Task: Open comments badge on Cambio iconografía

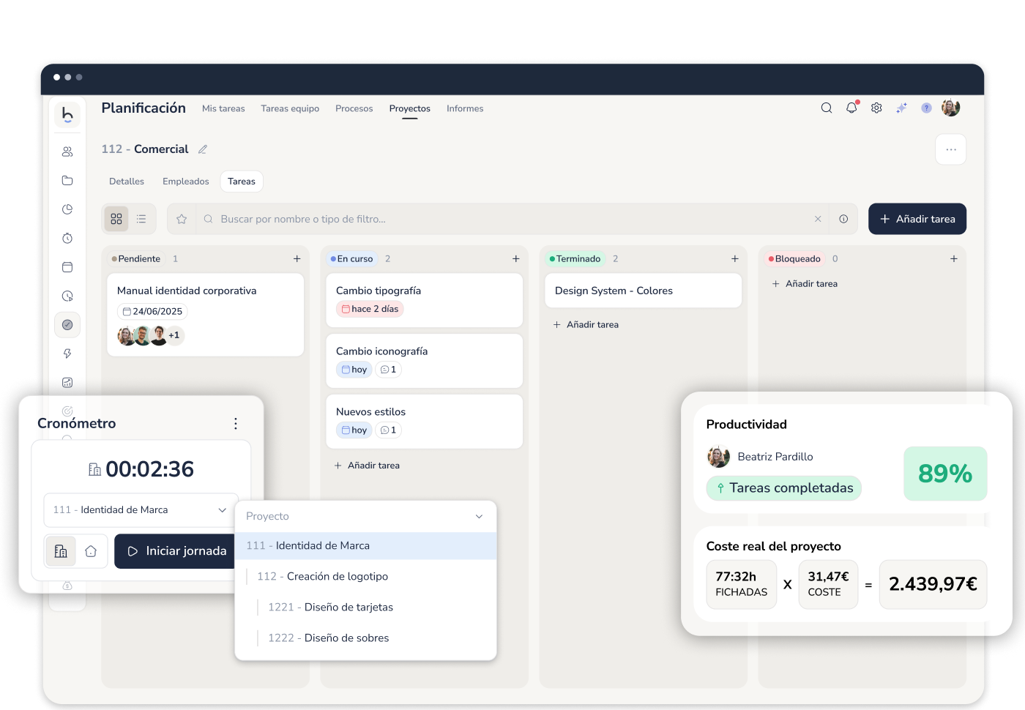Action: pyautogui.click(x=388, y=370)
